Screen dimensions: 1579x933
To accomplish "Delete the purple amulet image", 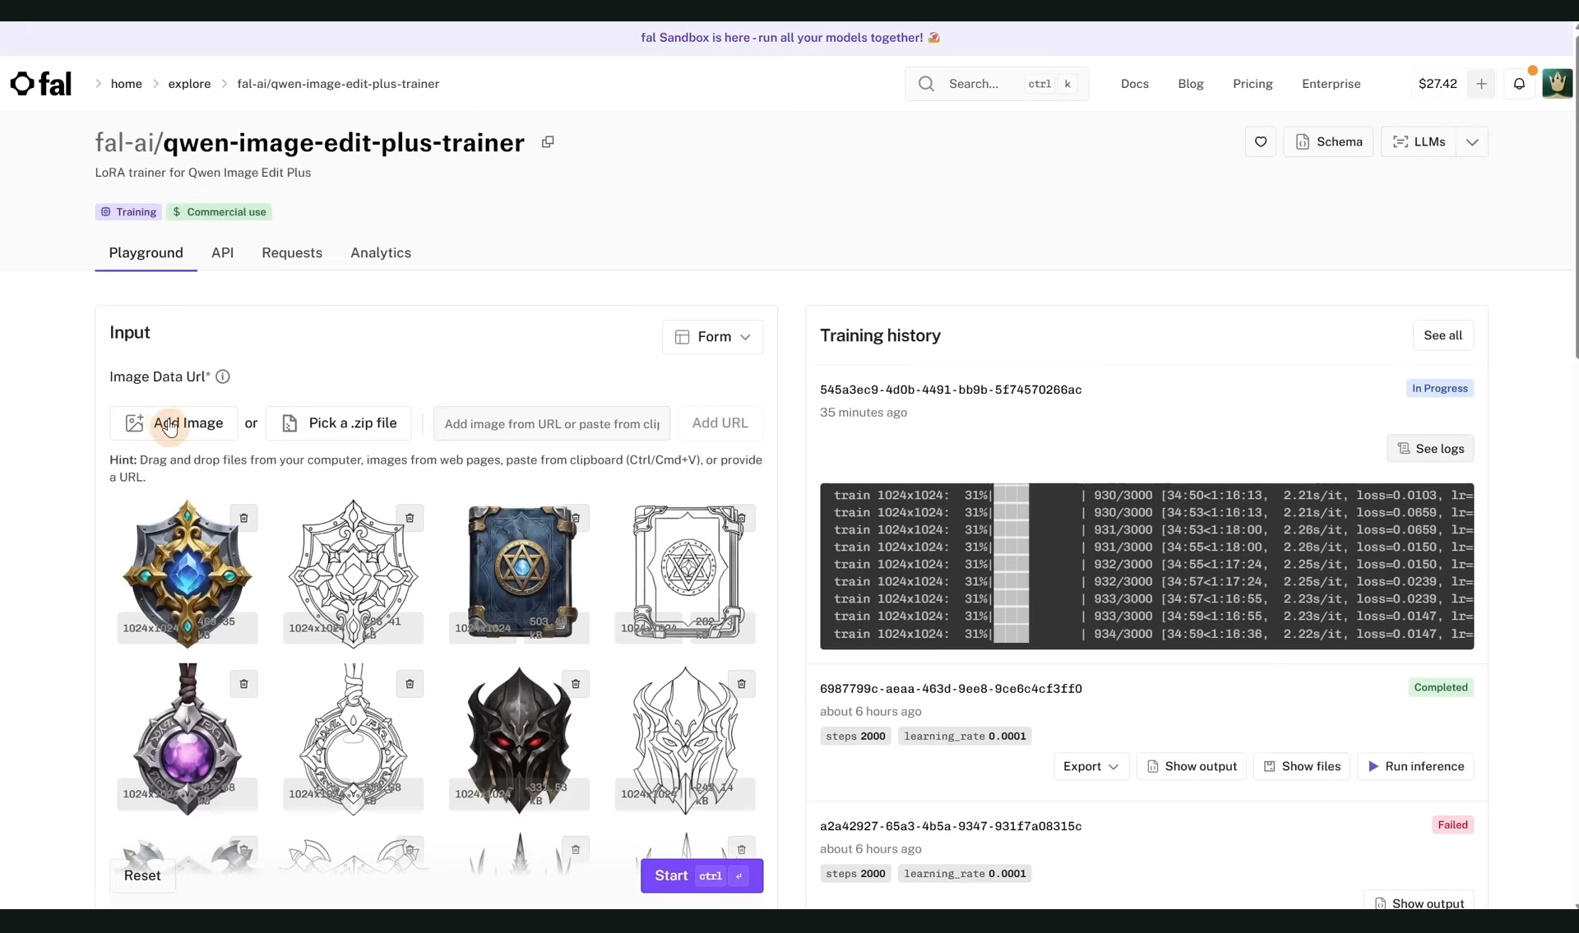I will click(243, 684).
